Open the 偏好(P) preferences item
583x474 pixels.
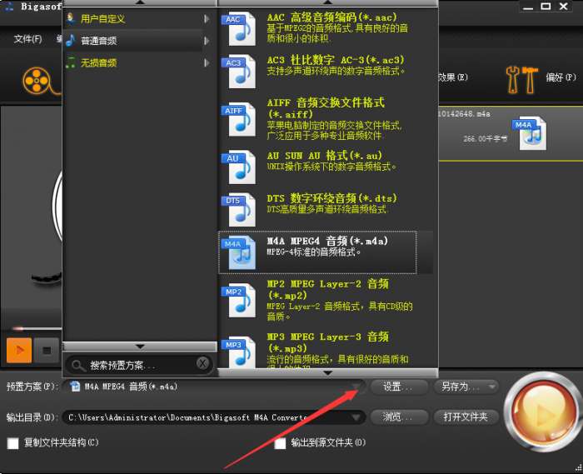[x=561, y=77]
